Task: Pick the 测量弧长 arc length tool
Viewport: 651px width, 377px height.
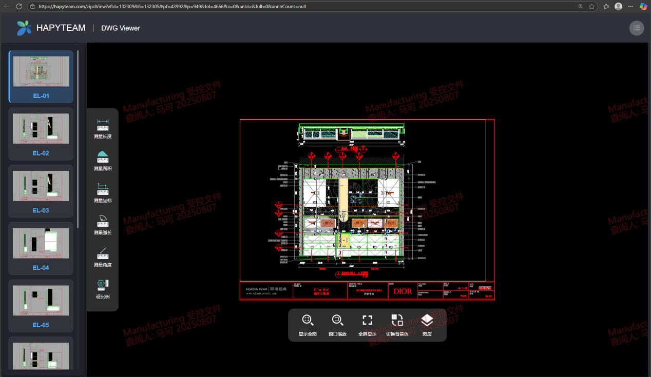Action: (103, 224)
